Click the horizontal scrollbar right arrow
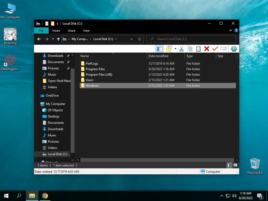The image size is (268, 201). coord(237,160)
